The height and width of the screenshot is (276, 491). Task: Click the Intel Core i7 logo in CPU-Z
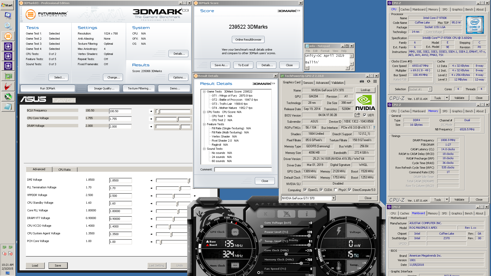coord(475,25)
